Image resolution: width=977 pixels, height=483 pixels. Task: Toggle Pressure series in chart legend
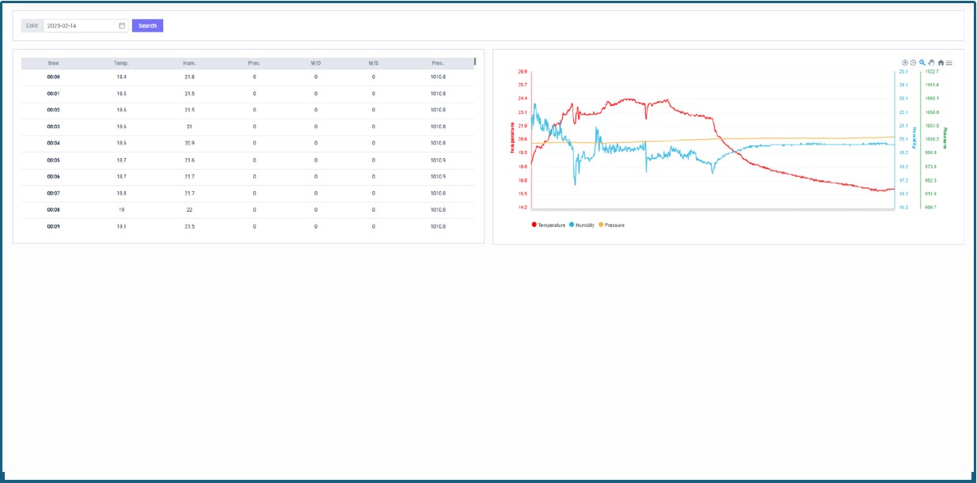611,225
